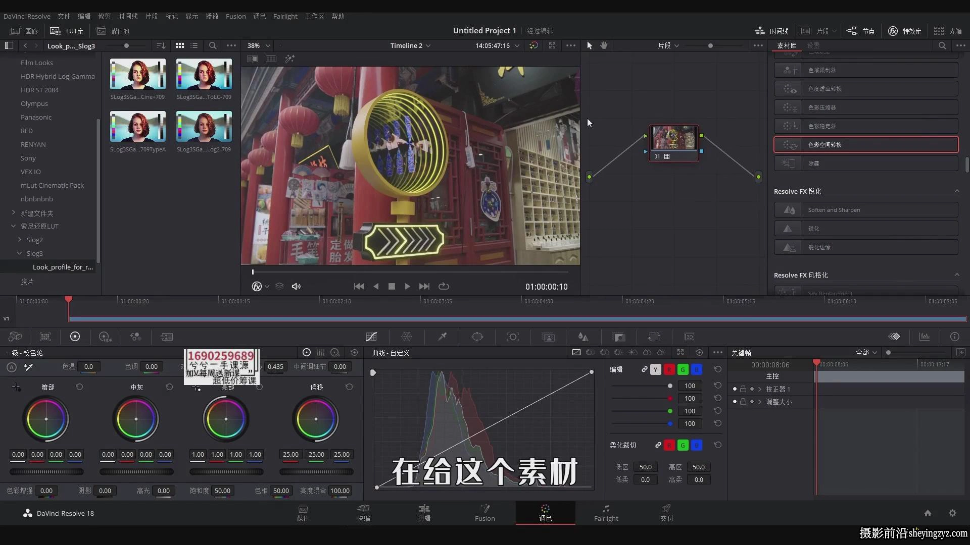Open the 全部 keyframe filter dropdown
The width and height of the screenshot is (970, 545).
pos(866,352)
